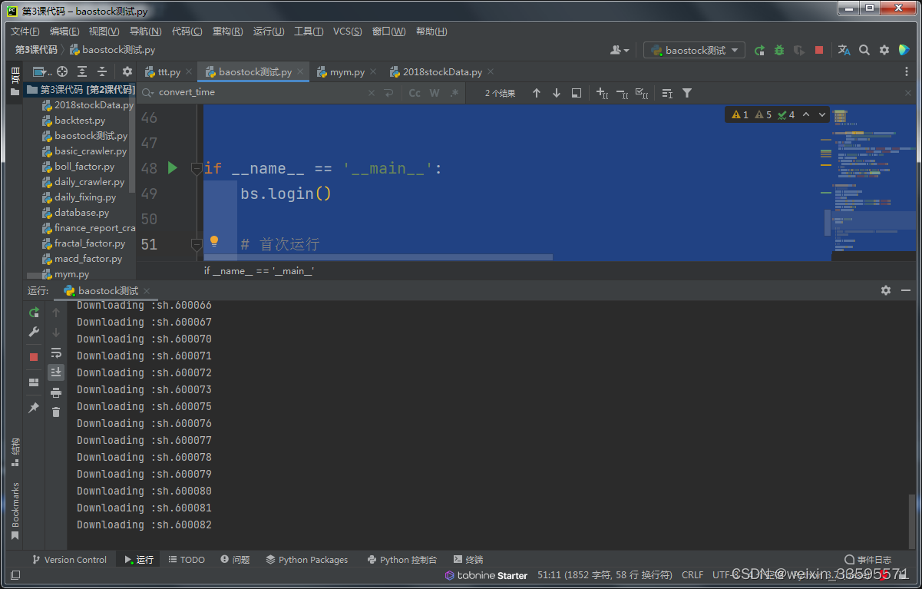The height and width of the screenshot is (589, 922).
Task: Open the 文件(F) menu
Action: (25, 31)
